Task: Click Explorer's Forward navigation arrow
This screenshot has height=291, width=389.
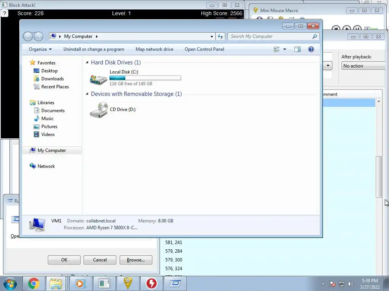Action: 38,37
